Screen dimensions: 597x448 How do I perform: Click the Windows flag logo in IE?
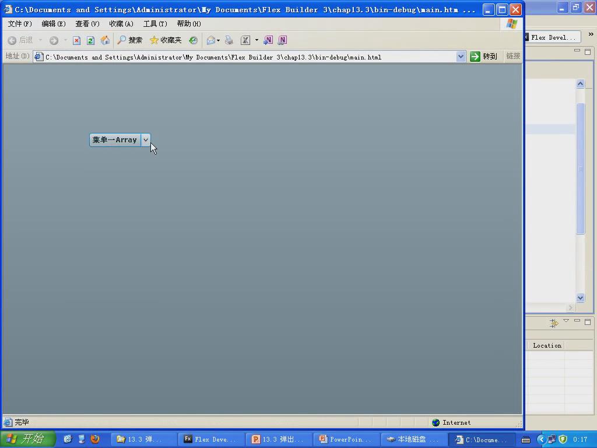point(512,23)
